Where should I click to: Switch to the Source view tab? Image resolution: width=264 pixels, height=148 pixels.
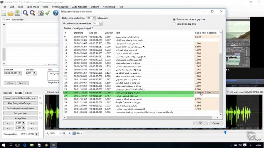[18, 20]
